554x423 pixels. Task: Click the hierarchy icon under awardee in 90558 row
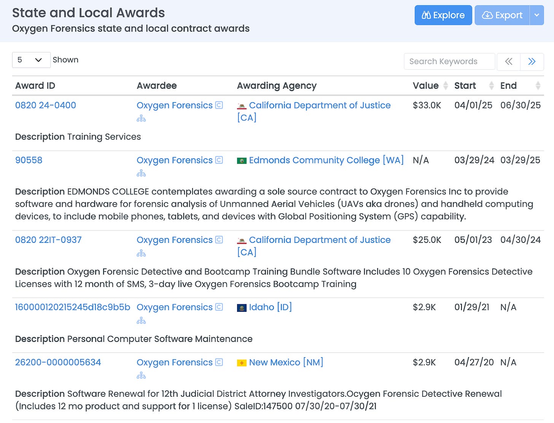point(141,173)
